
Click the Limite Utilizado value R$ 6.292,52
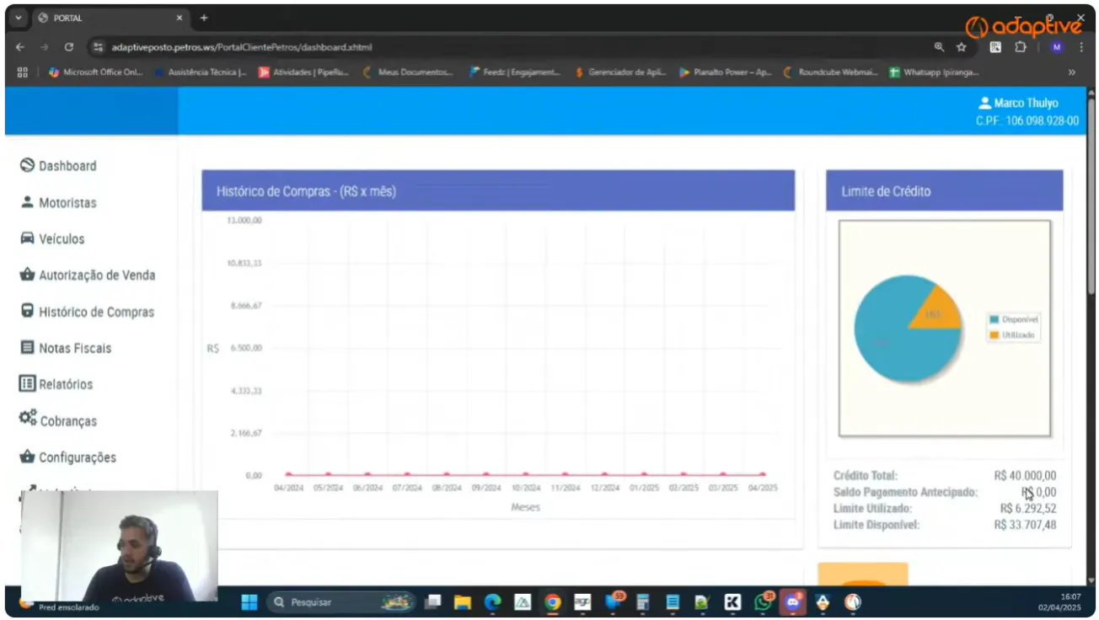(1028, 509)
